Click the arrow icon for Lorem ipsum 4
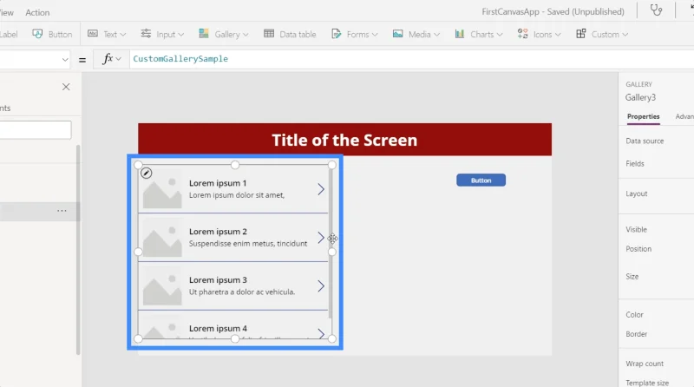The height and width of the screenshot is (387, 694). [x=321, y=333]
